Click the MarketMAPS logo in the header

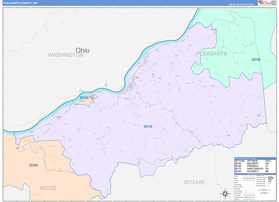[264, 3]
